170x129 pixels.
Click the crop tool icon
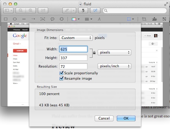click(144, 19)
